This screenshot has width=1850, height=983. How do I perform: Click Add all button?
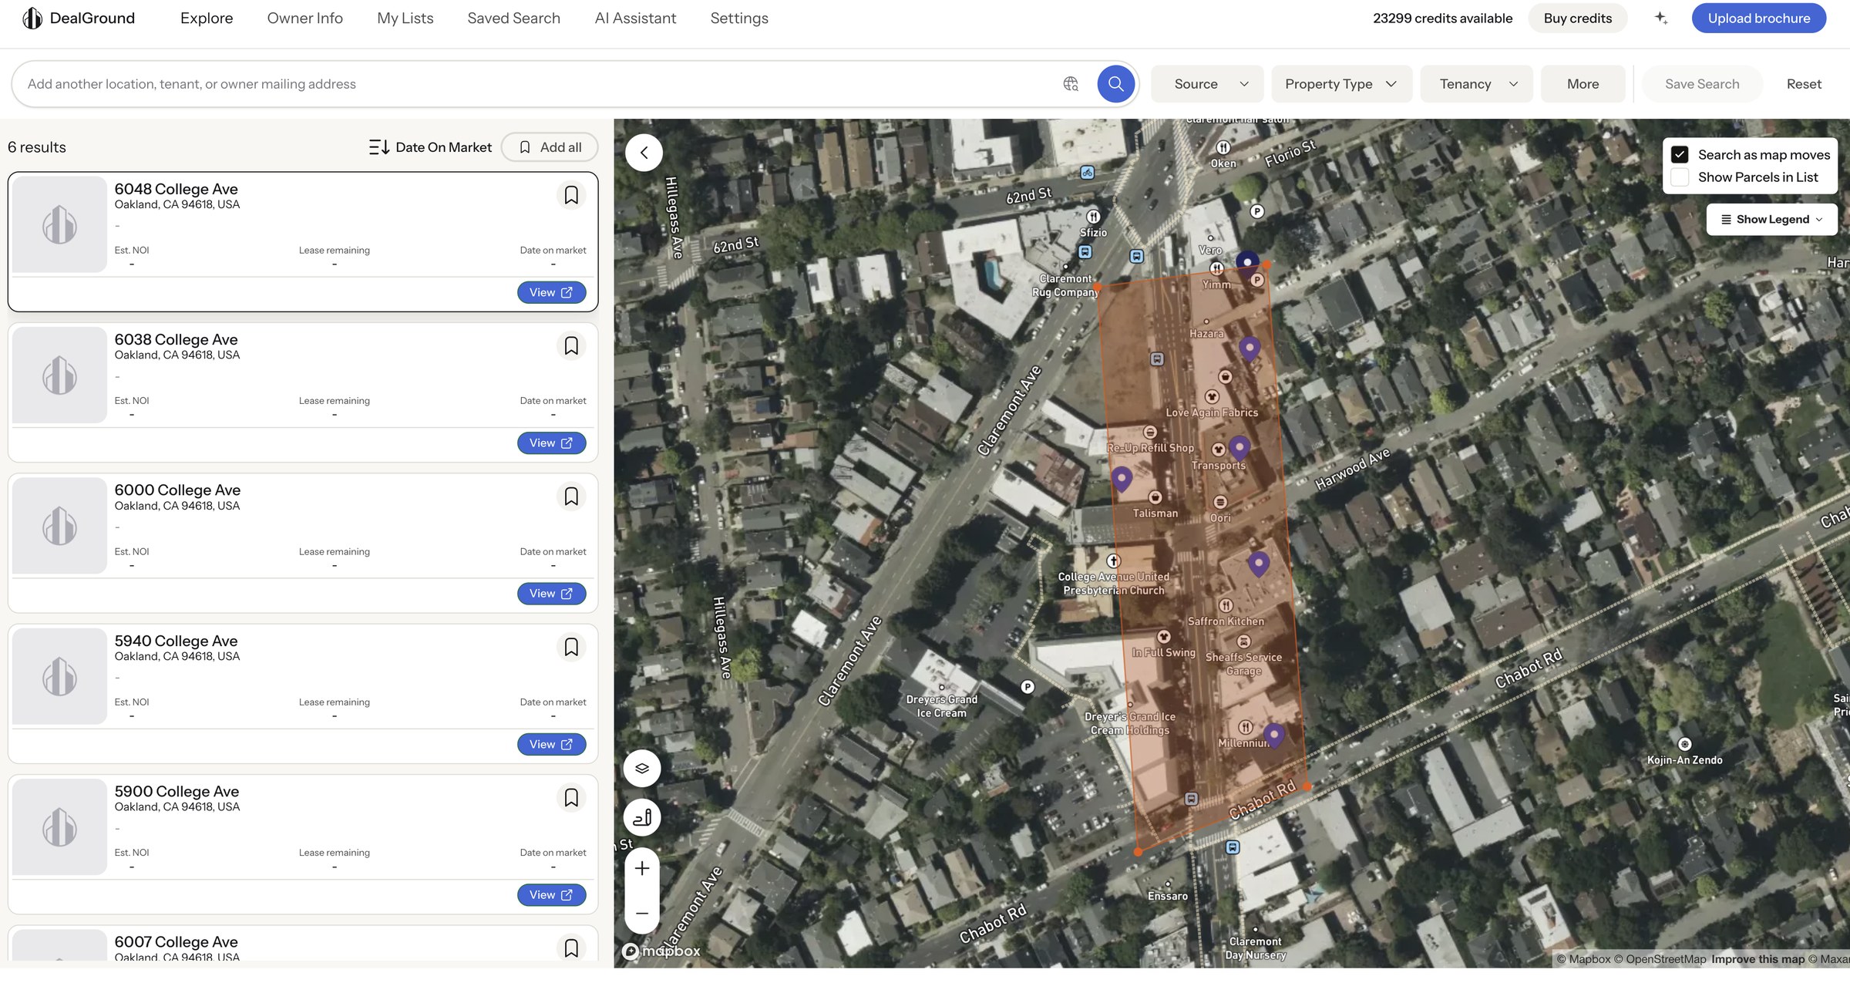click(551, 147)
